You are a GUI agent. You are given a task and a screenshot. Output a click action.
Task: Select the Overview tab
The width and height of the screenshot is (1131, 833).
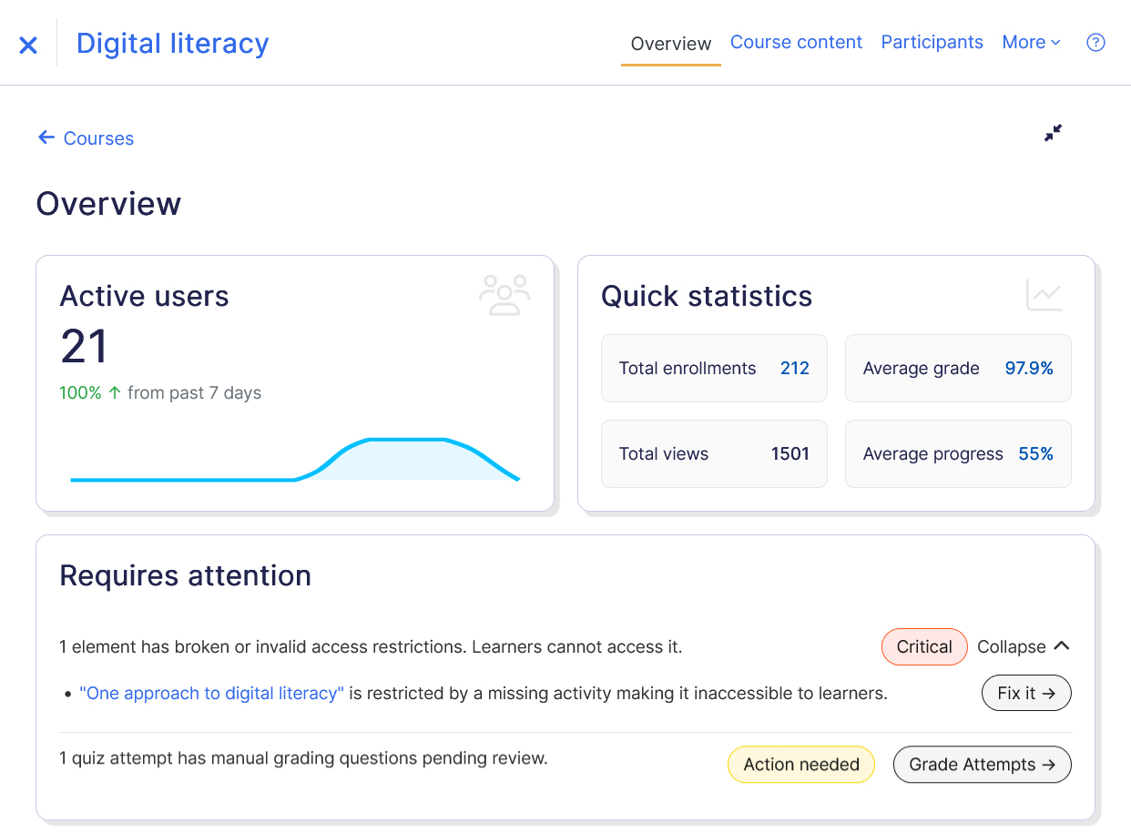670,43
